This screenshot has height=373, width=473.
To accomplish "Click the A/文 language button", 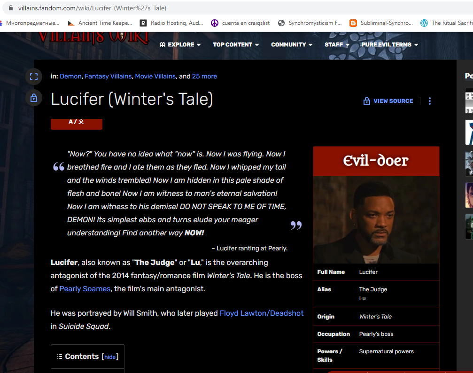I will pos(76,124).
